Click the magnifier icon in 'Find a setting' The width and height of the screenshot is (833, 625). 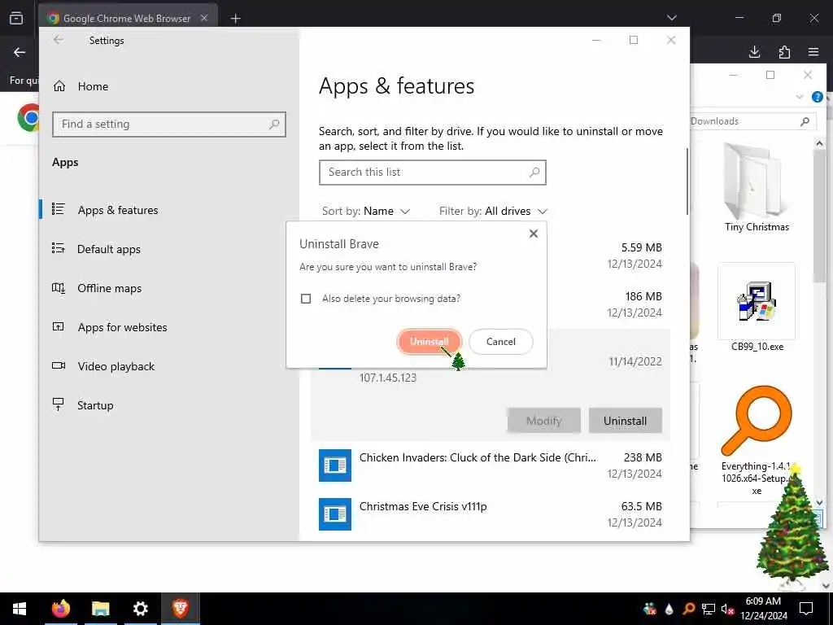coord(274,125)
